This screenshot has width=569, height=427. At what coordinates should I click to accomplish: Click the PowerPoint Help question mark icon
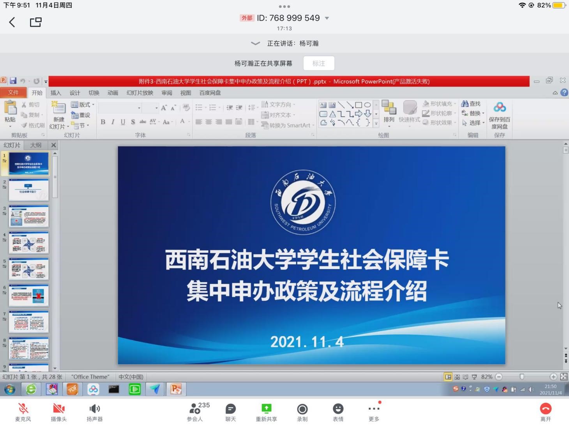pyautogui.click(x=564, y=92)
